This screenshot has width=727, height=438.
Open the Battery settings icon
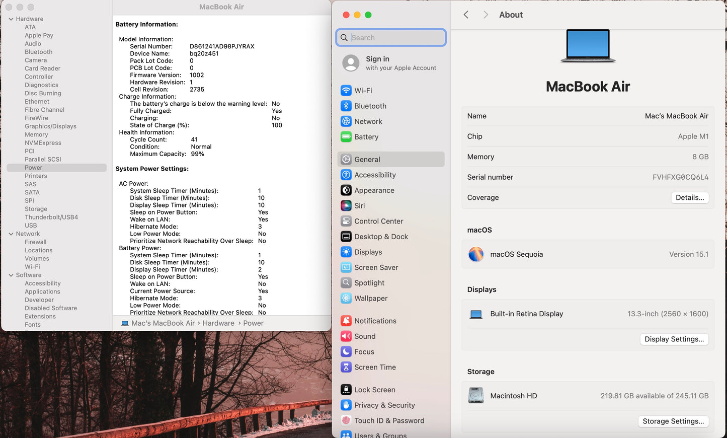click(346, 137)
